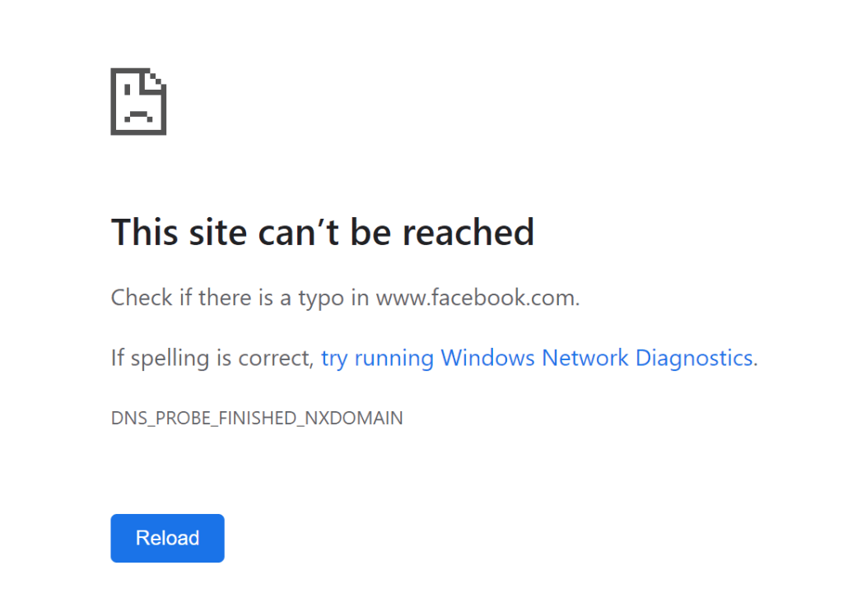Click the DNS_PROBE_FINISHED_NXDOMAIN error code
843x616 pixels.
click(257, 418)
